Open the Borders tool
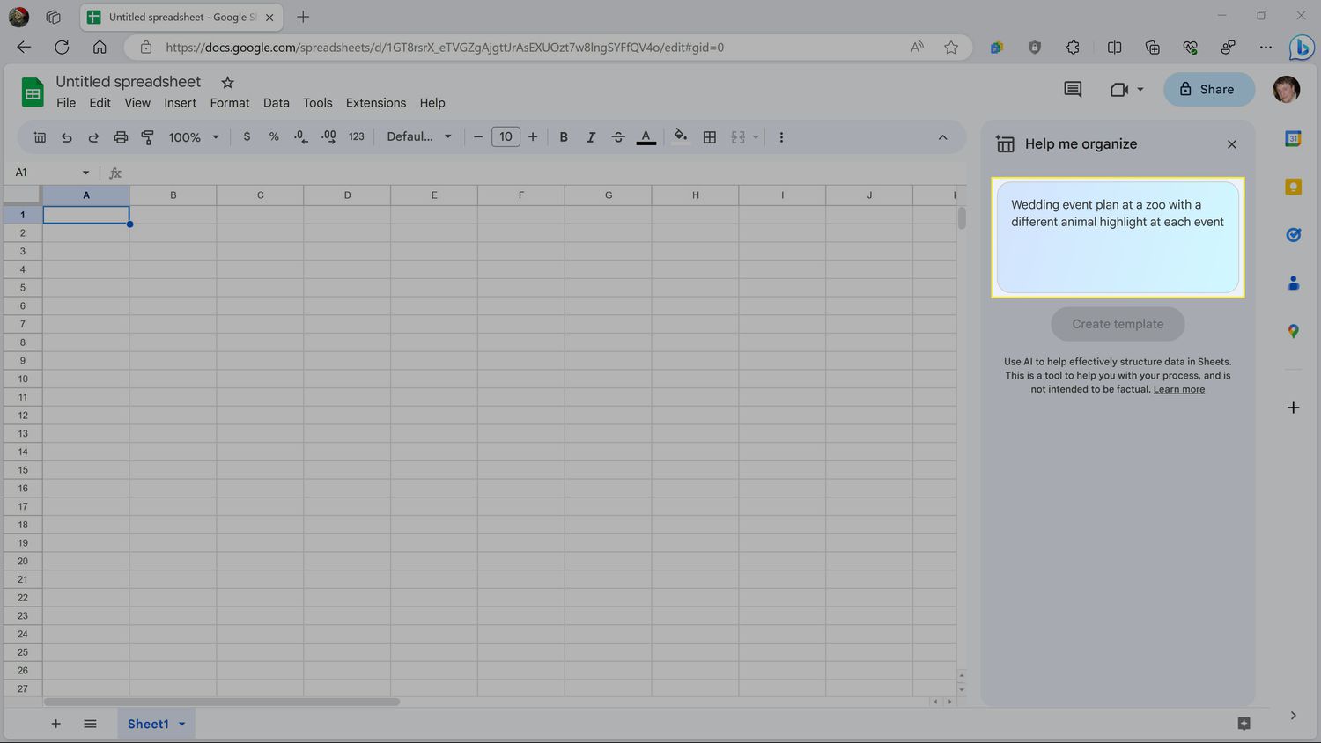1321x743 pixels. 709,137
